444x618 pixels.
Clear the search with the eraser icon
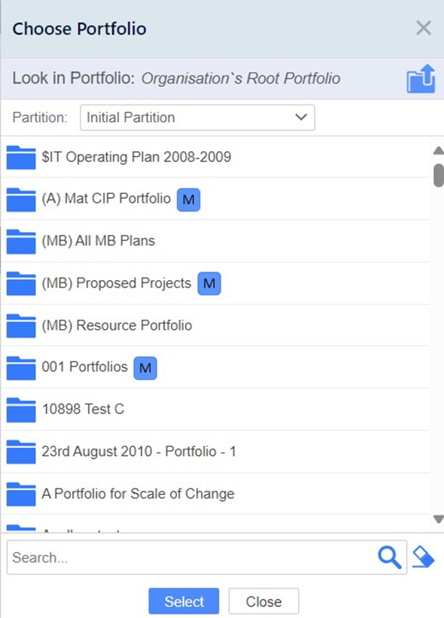[x=423, y=557]
